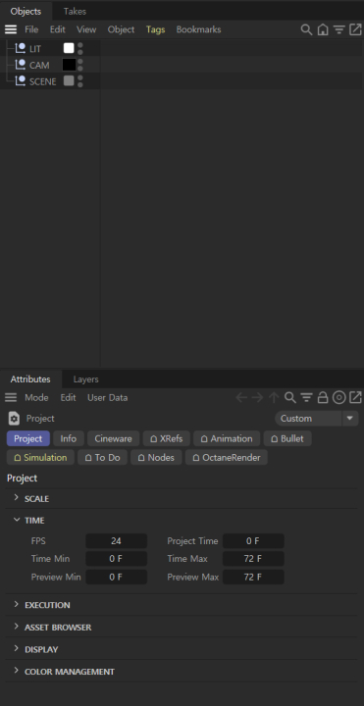
Task: Click the Attributes manager search icon
Action: (x=290, y=397)
